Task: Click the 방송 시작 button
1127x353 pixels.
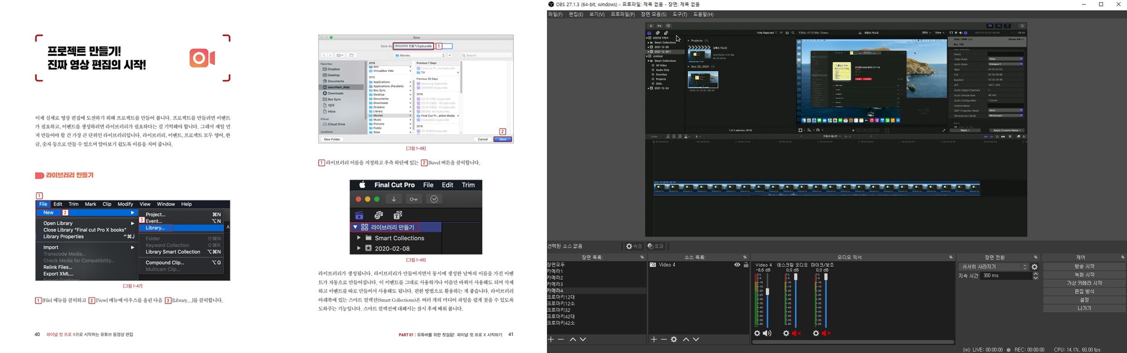Action: click(x=1084, y=267)
